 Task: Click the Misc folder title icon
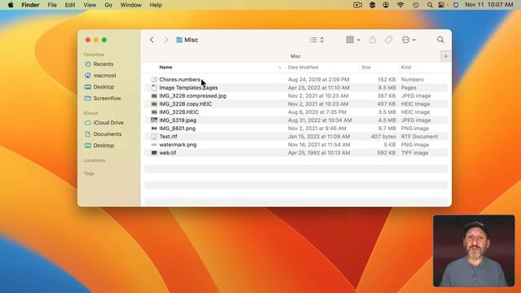[x=179, y=40]
